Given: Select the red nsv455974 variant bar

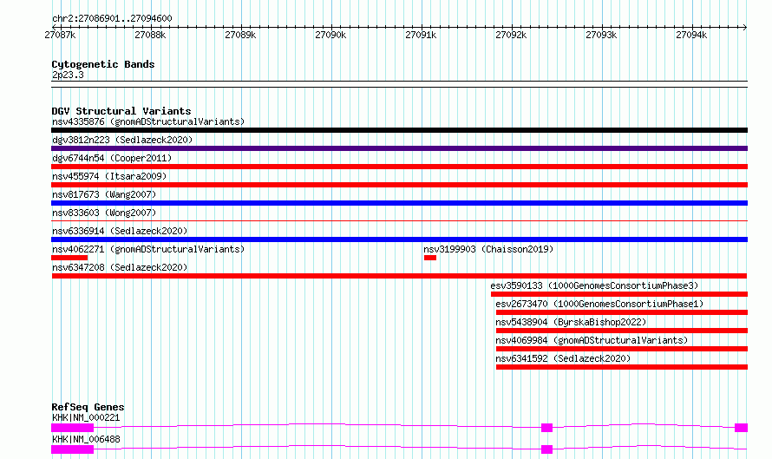Looking at the screenshot, I should (399, 185).
